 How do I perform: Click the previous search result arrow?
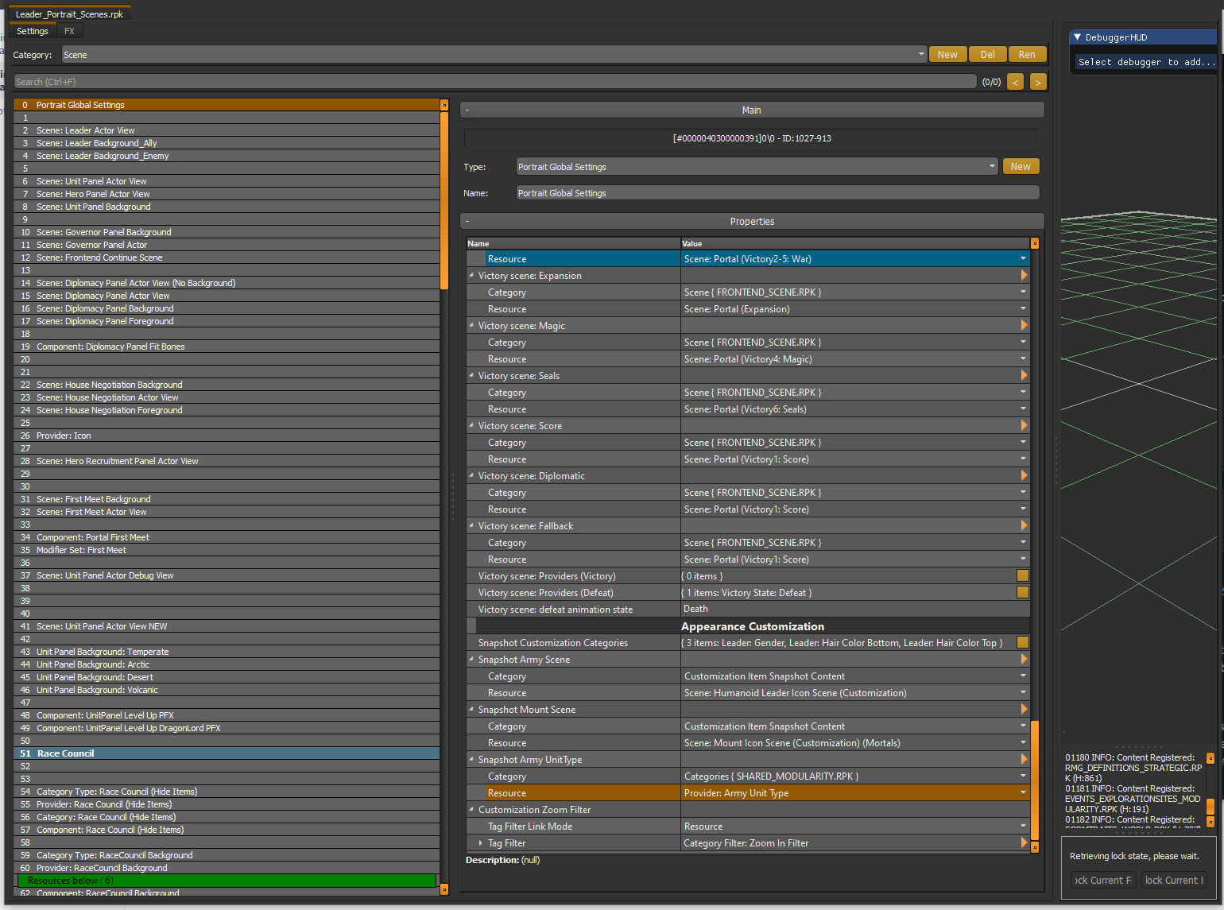click(1013, 81)
